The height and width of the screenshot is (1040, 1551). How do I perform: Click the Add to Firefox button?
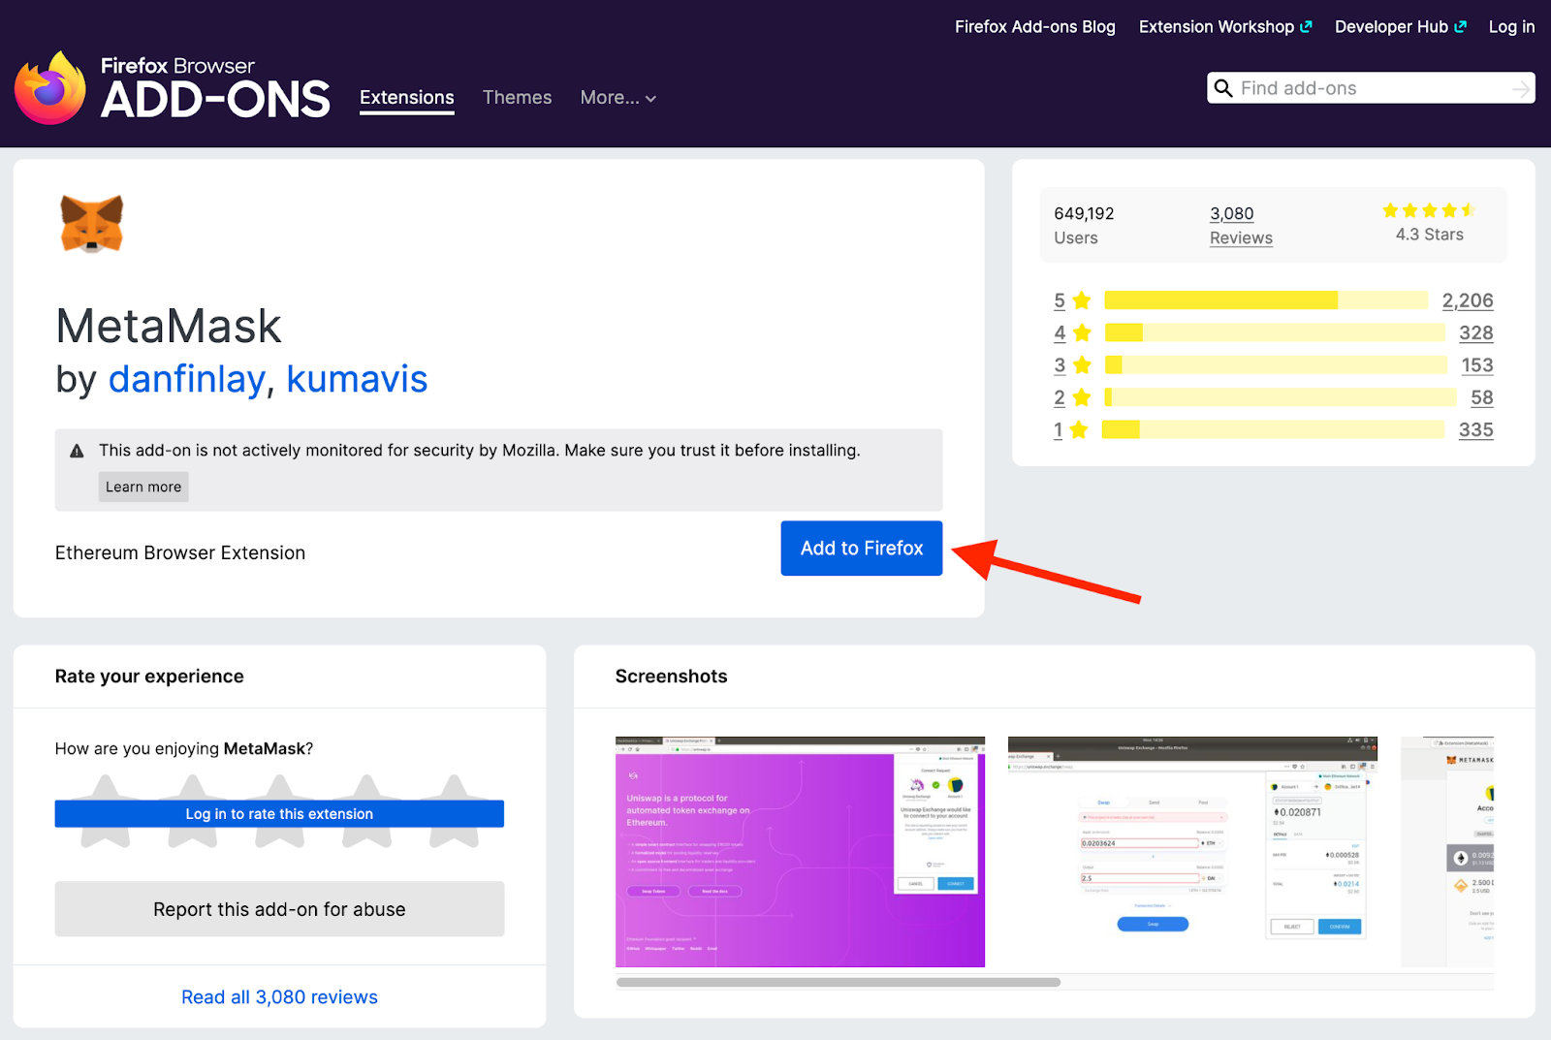(862, 549)
